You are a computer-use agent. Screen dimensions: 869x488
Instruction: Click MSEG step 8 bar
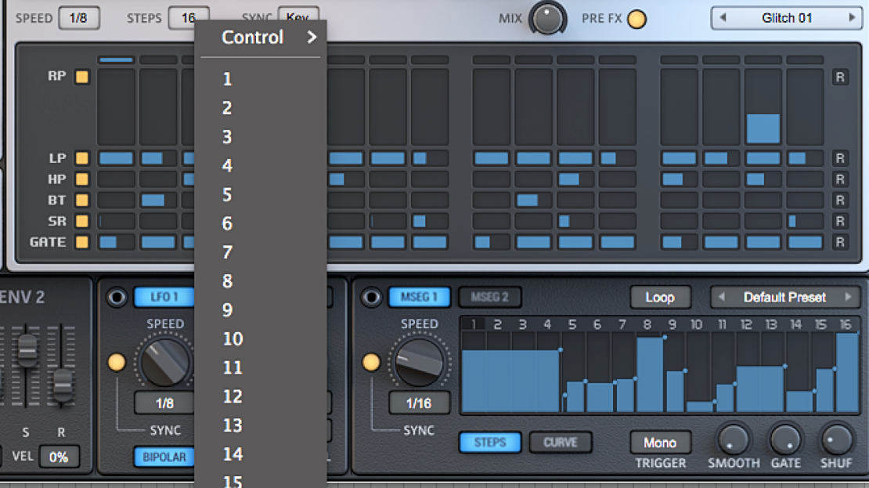pyautogui.click(x=650, y=374)
